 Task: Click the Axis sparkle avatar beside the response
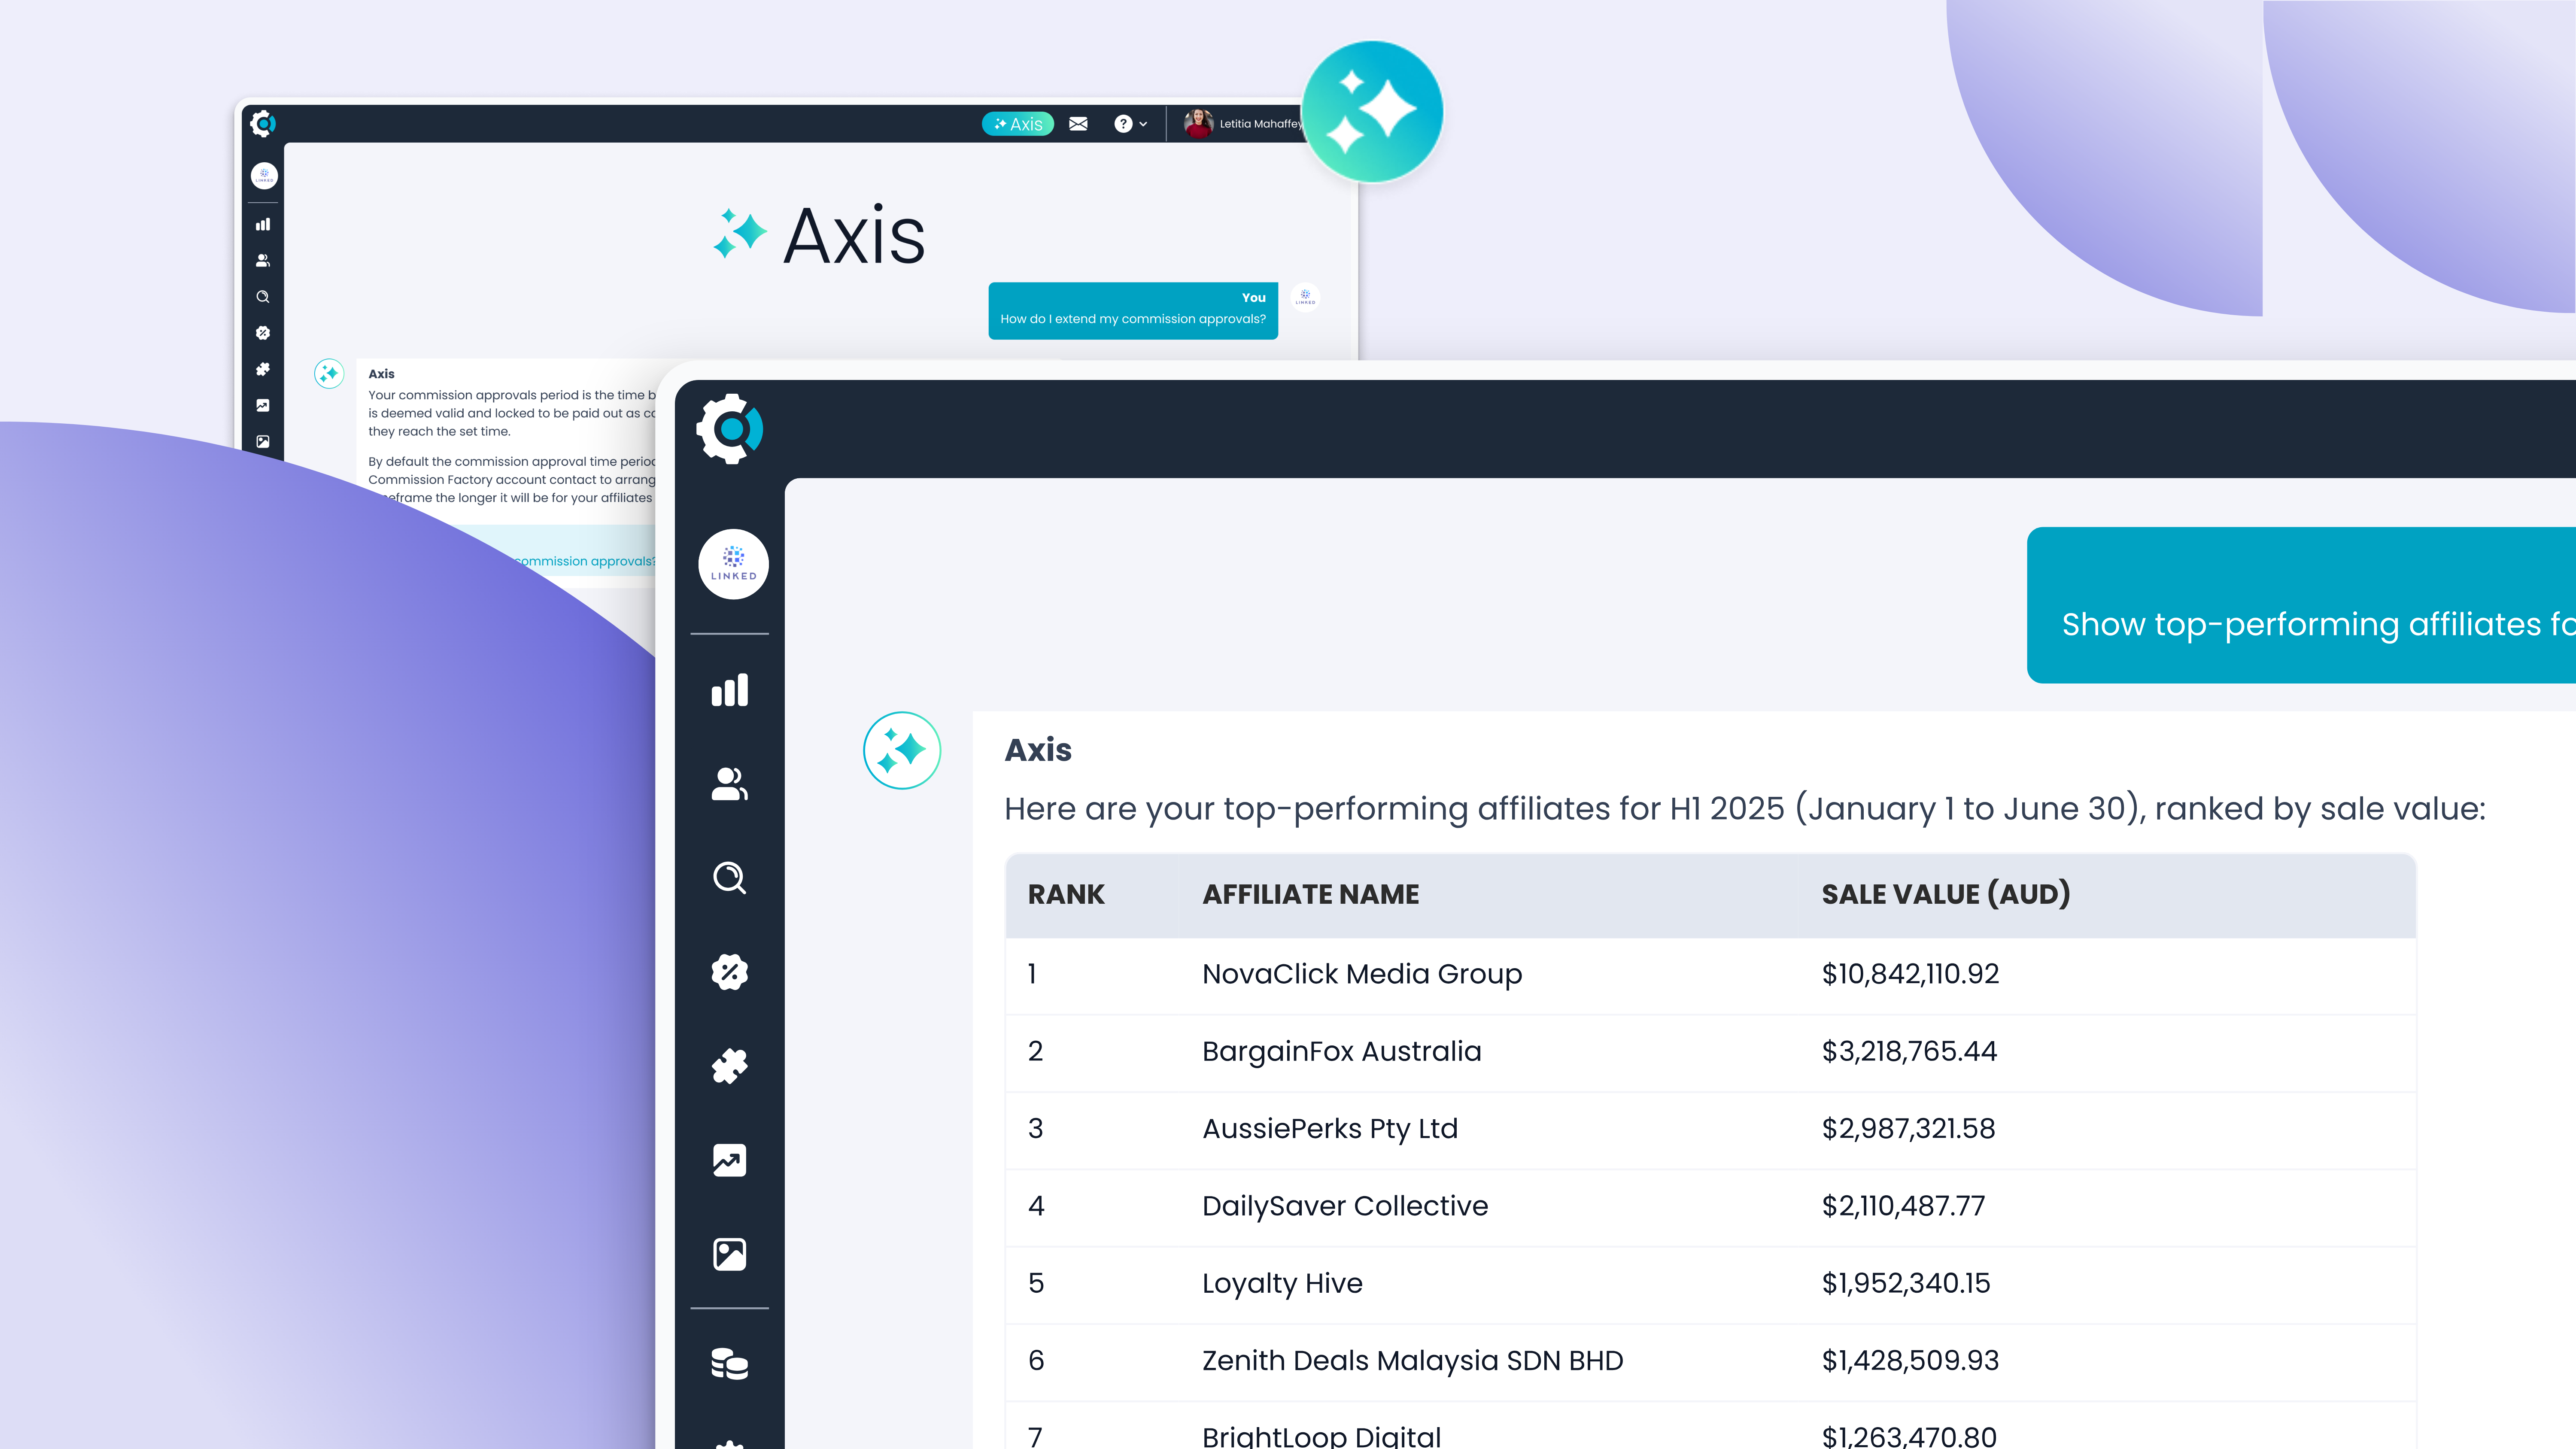coord(902,750)
